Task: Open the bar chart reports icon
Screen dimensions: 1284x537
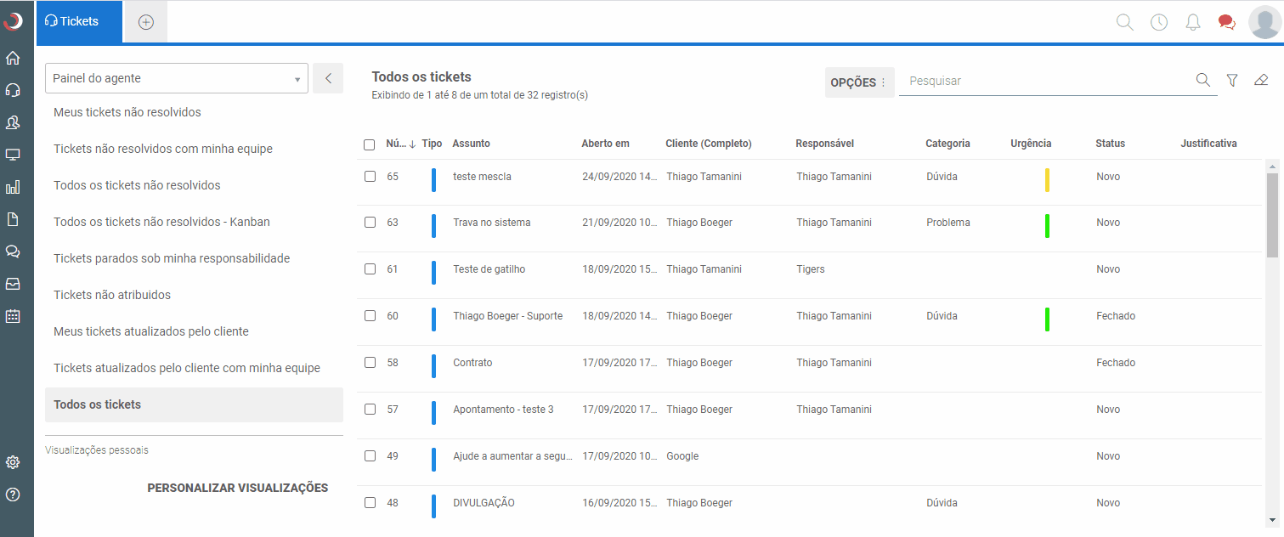Action: [x=13, y=187]
